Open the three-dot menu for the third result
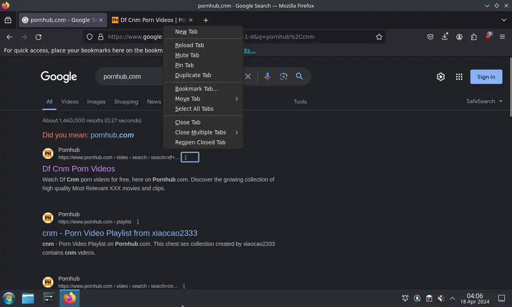512x307 pixels. pos(184,286)
